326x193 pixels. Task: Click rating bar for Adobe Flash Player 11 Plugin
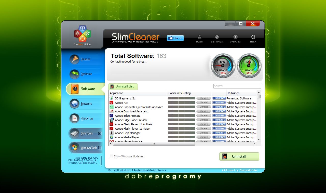point(182,128)
